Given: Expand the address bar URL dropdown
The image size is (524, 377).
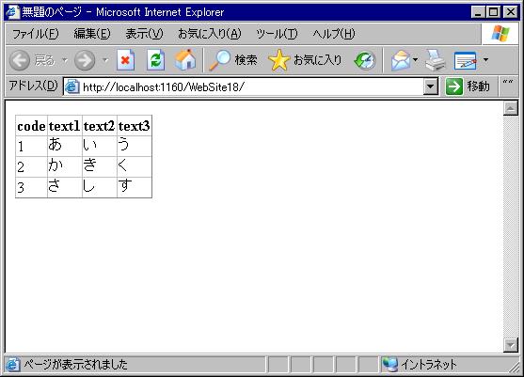Looking at the screenshot, I should pyautogui.click(x=431, y=86).
